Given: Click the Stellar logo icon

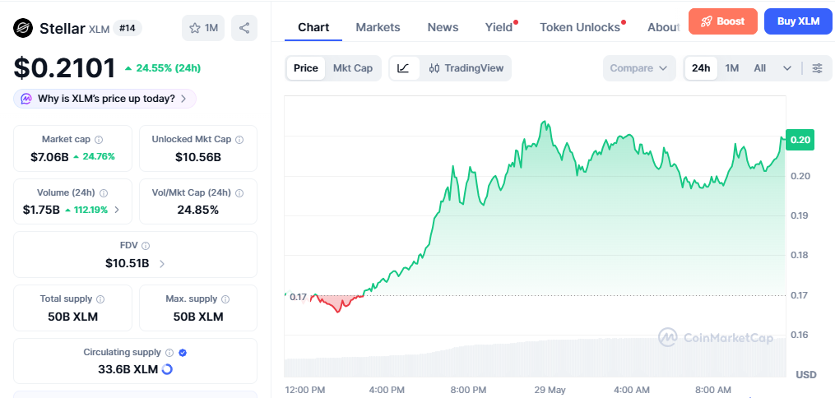Looking at the screenshot, I should [x=23, y=28].
